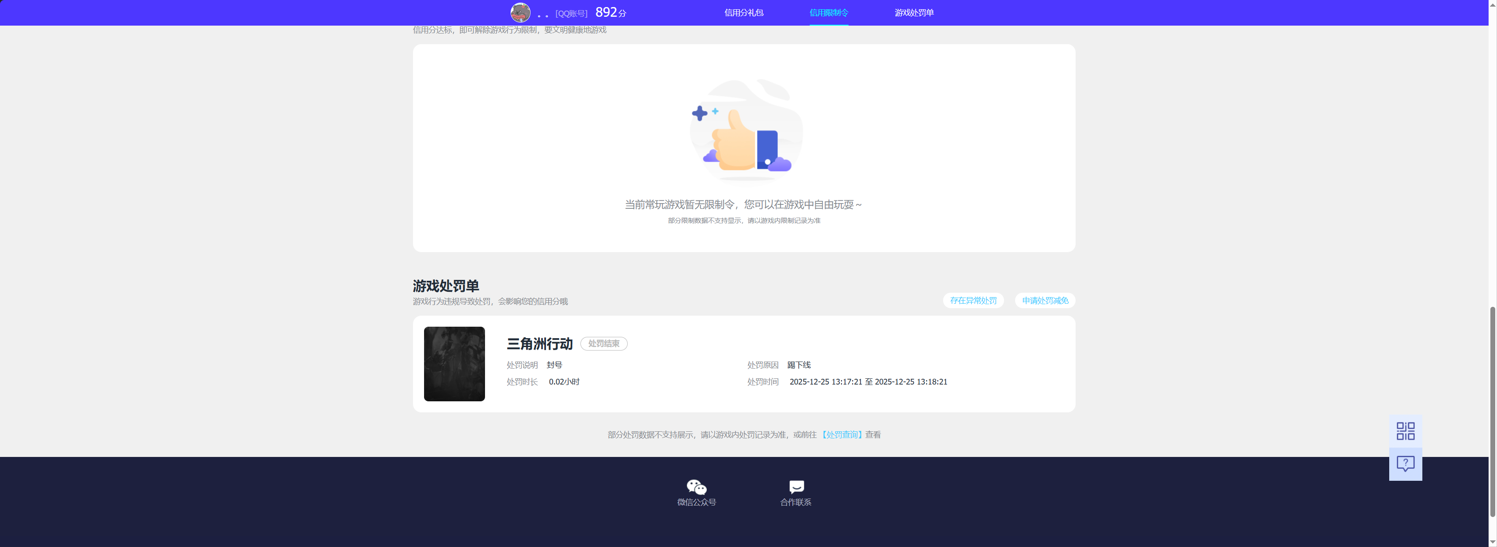Click the page vertical scrollbar thumb
Viewport: 1497px width, 547px height.
click(x=1492, y=412)
